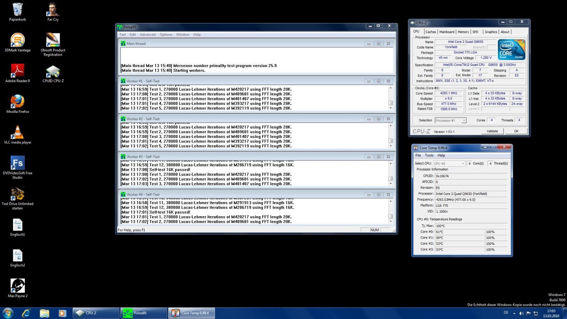Maximize the Worker #2 Self-Test subwindow
Image resolution: width=567 pixels, height=319 pixels.
click(378, 119)
